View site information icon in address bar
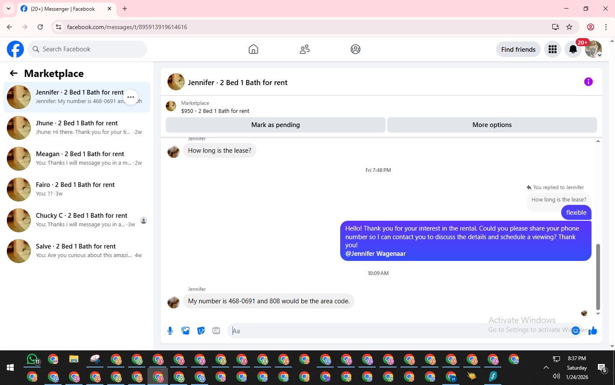This screenshot has height=385, width=615. coord(59,27)
